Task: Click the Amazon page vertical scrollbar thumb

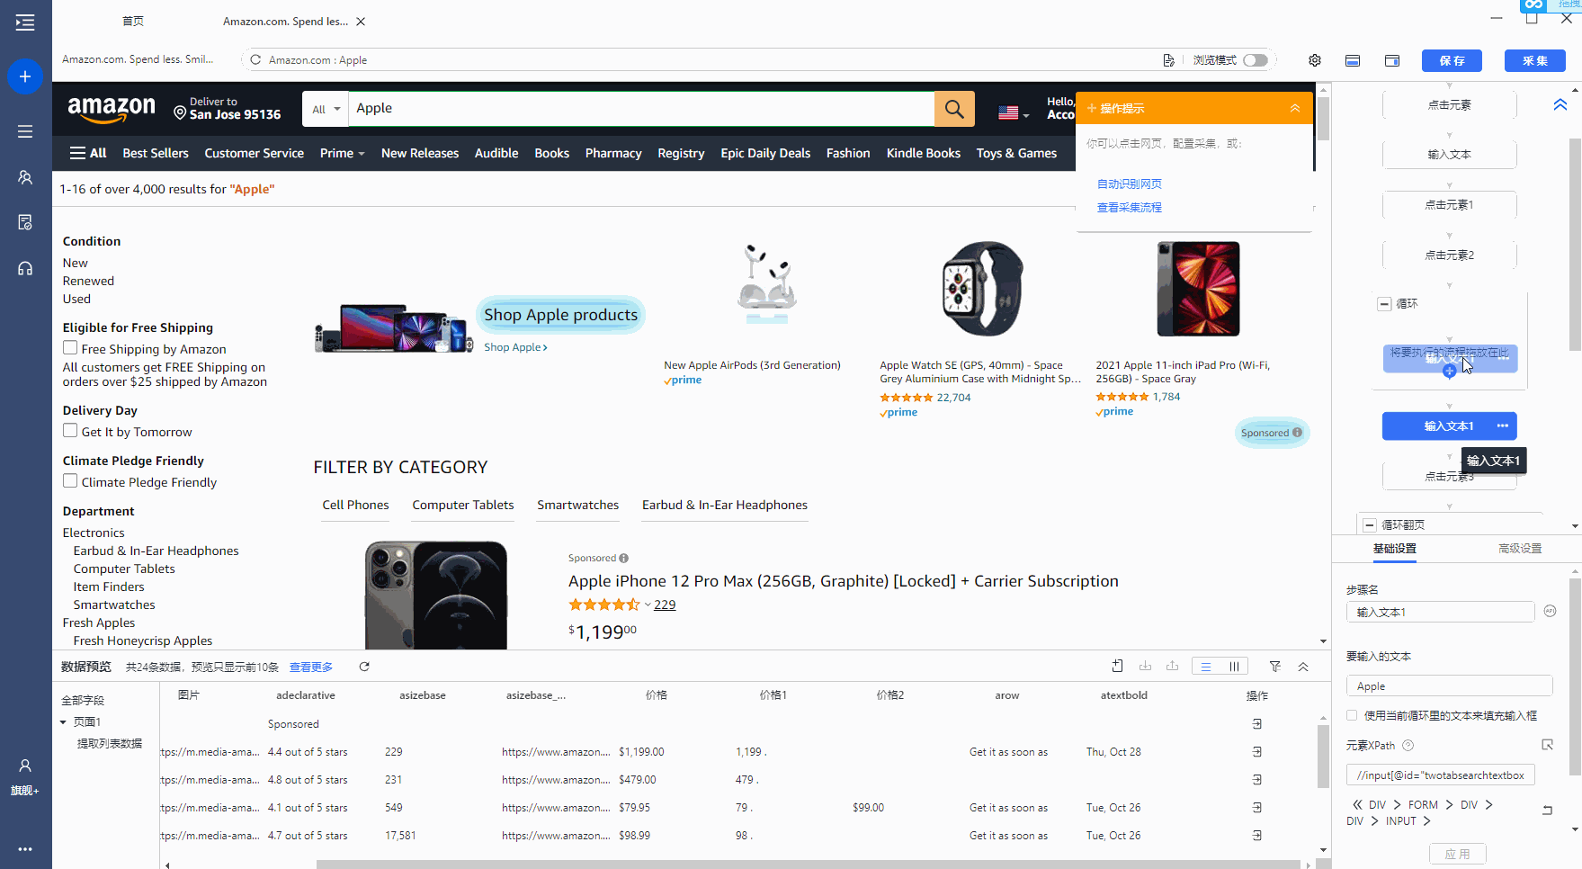Action: point(1323,118)
